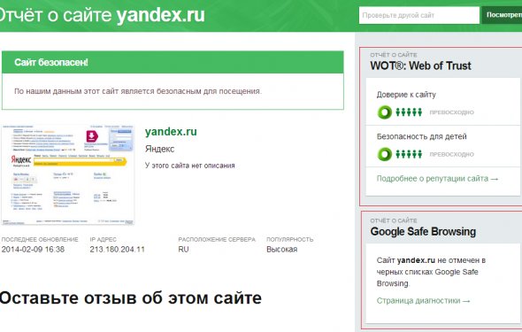Click the last update date 2014-02-09 16:38
522x332 pixels.
[33, 249]
